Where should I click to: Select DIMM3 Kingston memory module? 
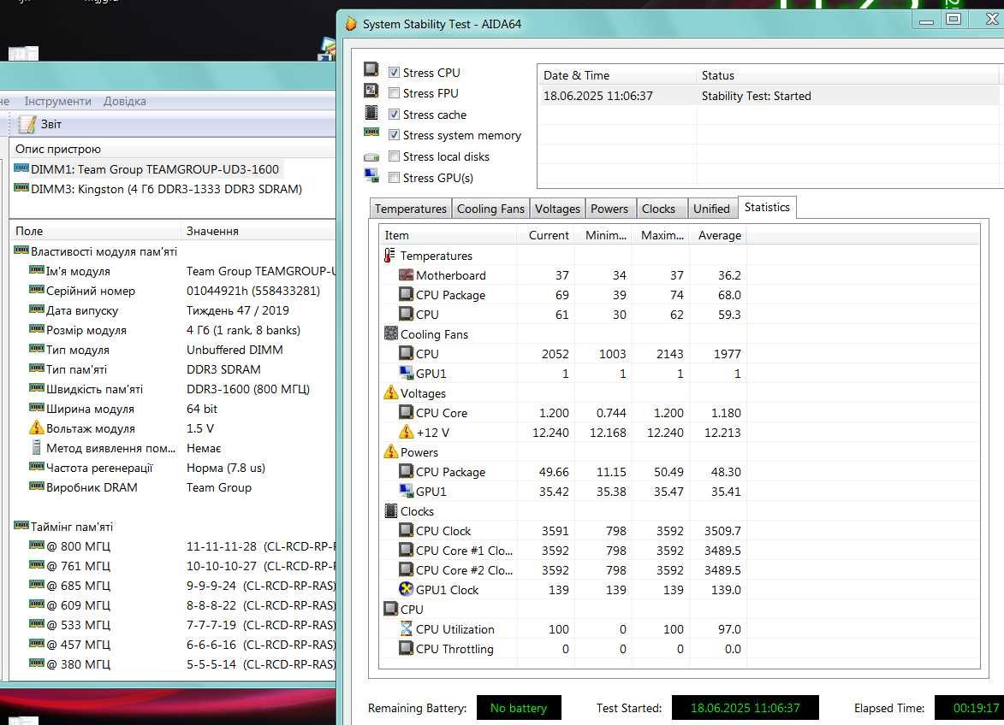(x=157, y=189)
